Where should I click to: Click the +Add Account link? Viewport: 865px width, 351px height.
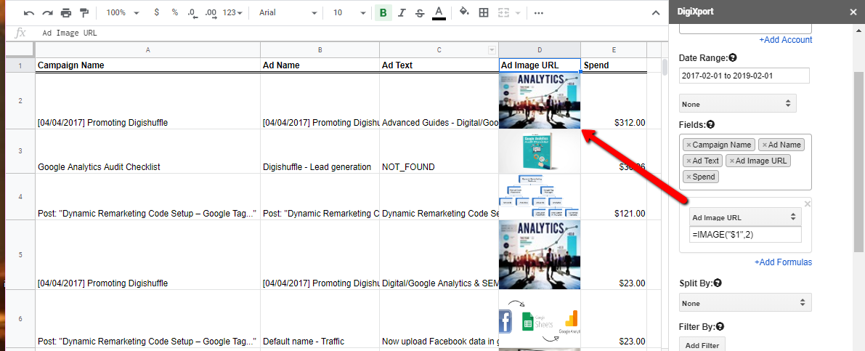coord(786,40)
